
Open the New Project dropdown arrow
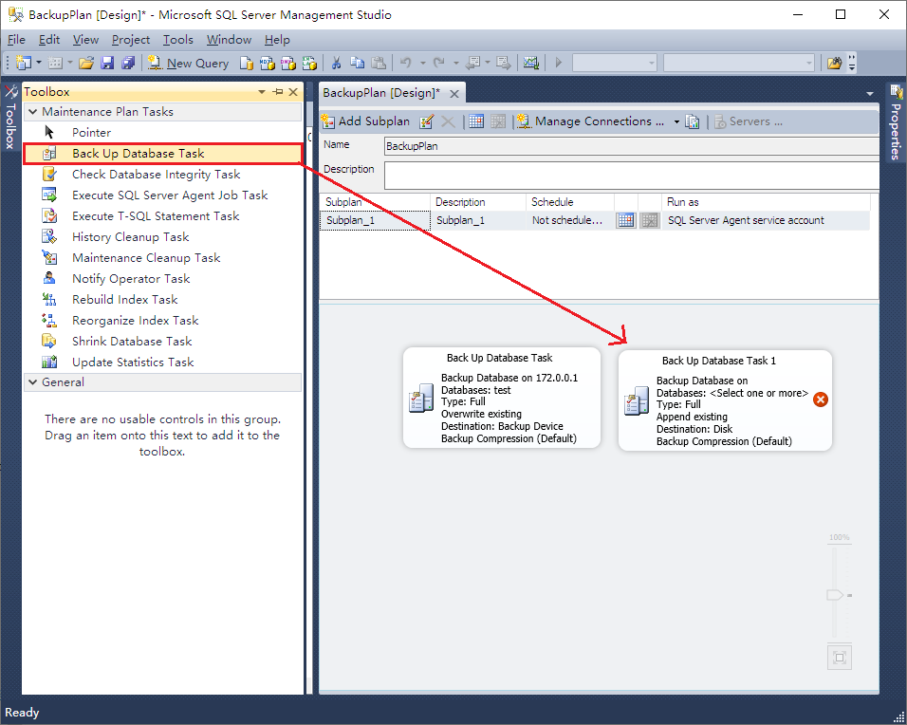click(39, 62)
